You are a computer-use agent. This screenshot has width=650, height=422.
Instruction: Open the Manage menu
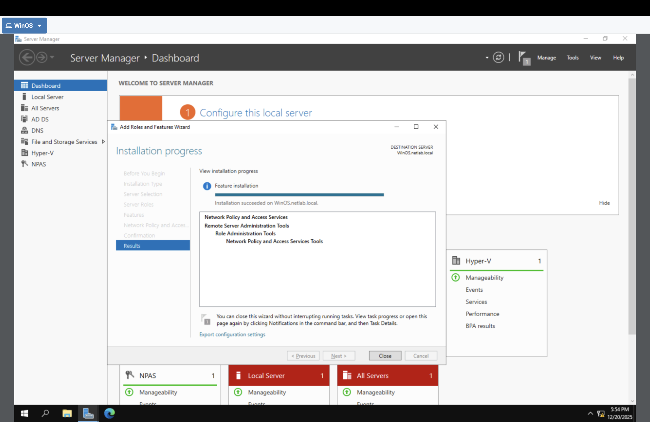point(546,58)
